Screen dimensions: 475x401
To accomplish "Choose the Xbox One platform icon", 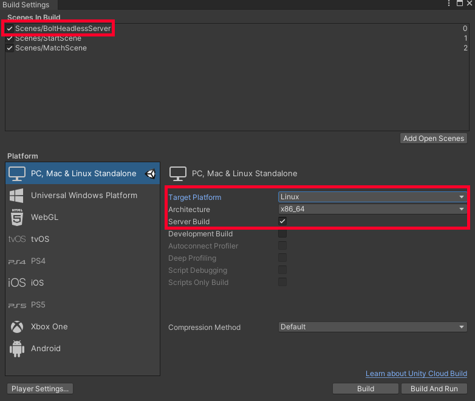I will [17, 327].
